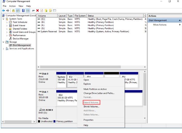
Task: Open Device Manager from System Tools
Action: pos(21,39)
